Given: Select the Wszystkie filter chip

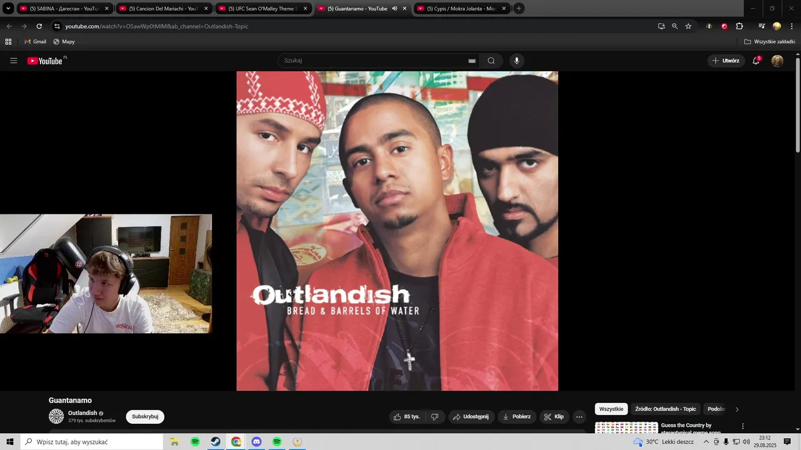Looking at the screenshot, I should (x=611, y=409).
